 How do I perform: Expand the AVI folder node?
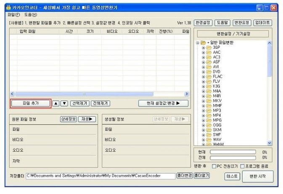point(204,67)
